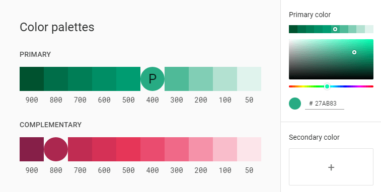Choose the complementary 500 red swatch
The width and height of the screenshot is (381, 192).
128,149
